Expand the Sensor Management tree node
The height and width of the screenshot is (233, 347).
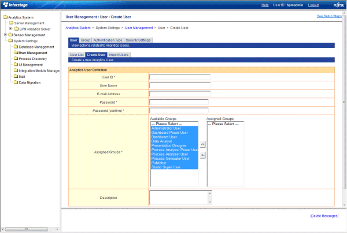(5, 35)
